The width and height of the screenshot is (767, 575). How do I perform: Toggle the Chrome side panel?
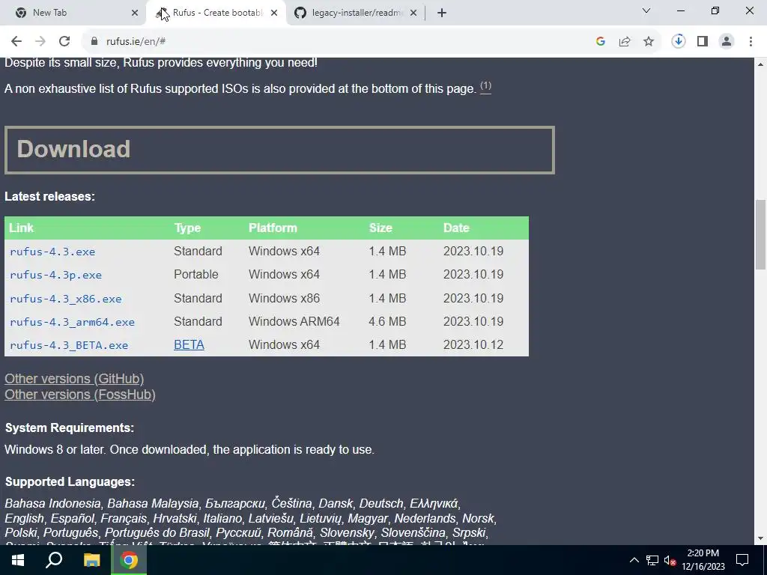[703, 42]
